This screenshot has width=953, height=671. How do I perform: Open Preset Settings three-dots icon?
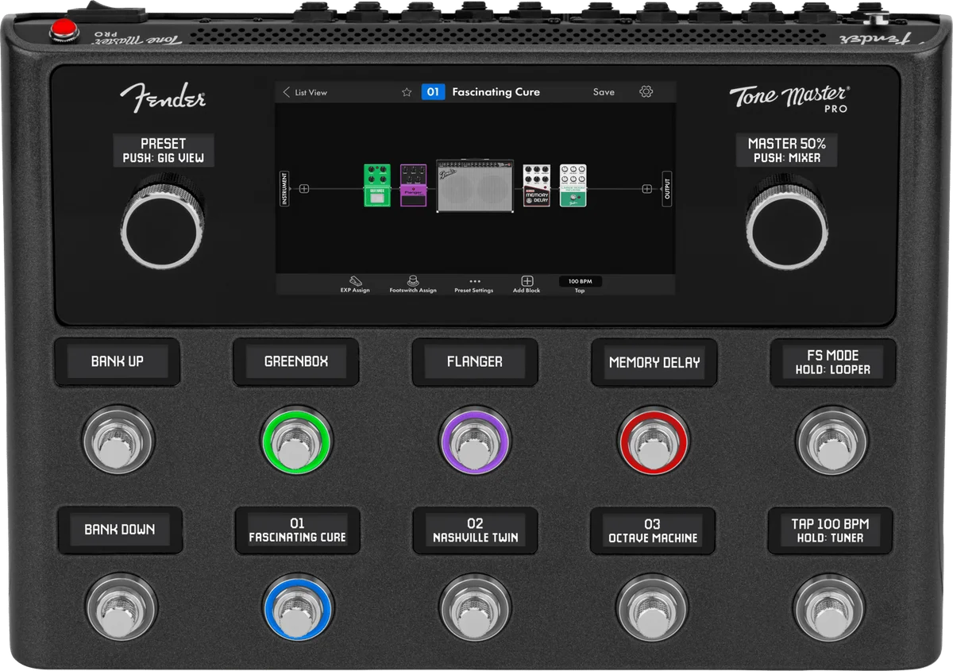point(475,281)
